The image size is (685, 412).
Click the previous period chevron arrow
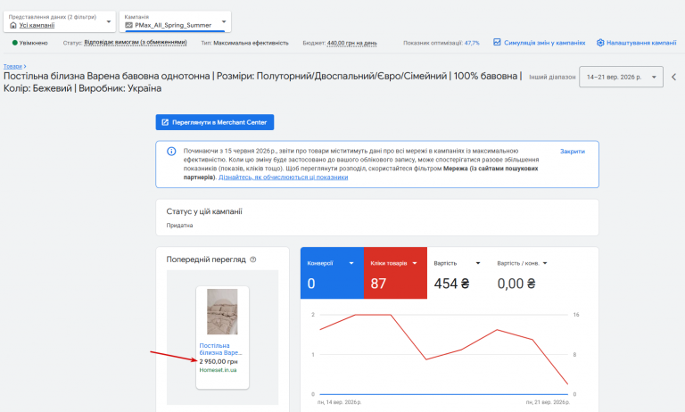pyautogui.click(x=673, y=77)
